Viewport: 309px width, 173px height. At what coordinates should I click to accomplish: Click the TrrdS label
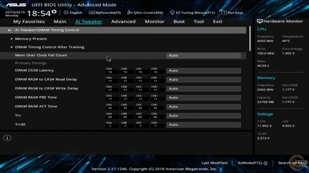click(20, 124)
